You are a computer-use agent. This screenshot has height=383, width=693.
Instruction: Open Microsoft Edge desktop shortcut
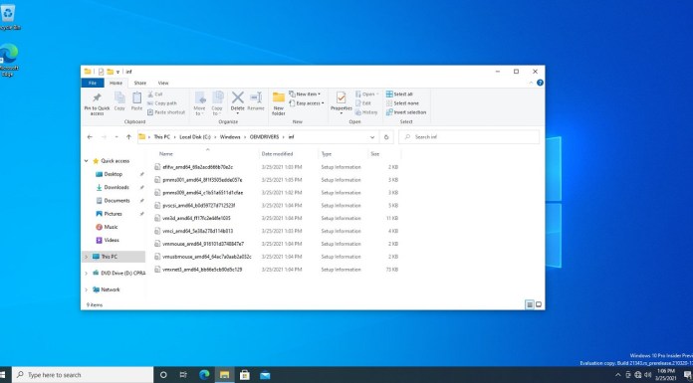8,60
